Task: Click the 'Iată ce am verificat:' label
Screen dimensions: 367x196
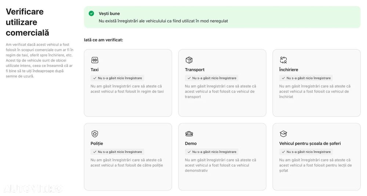Action: (103, 40)
